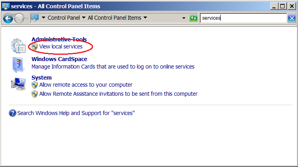Screen dimensions: 298x167
Task: Expand dropdown arrow before Control Panel breadcrumb
Action: tap(44, 18)
